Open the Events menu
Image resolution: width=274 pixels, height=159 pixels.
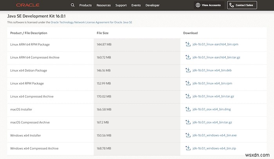click(x=136, y=5)
